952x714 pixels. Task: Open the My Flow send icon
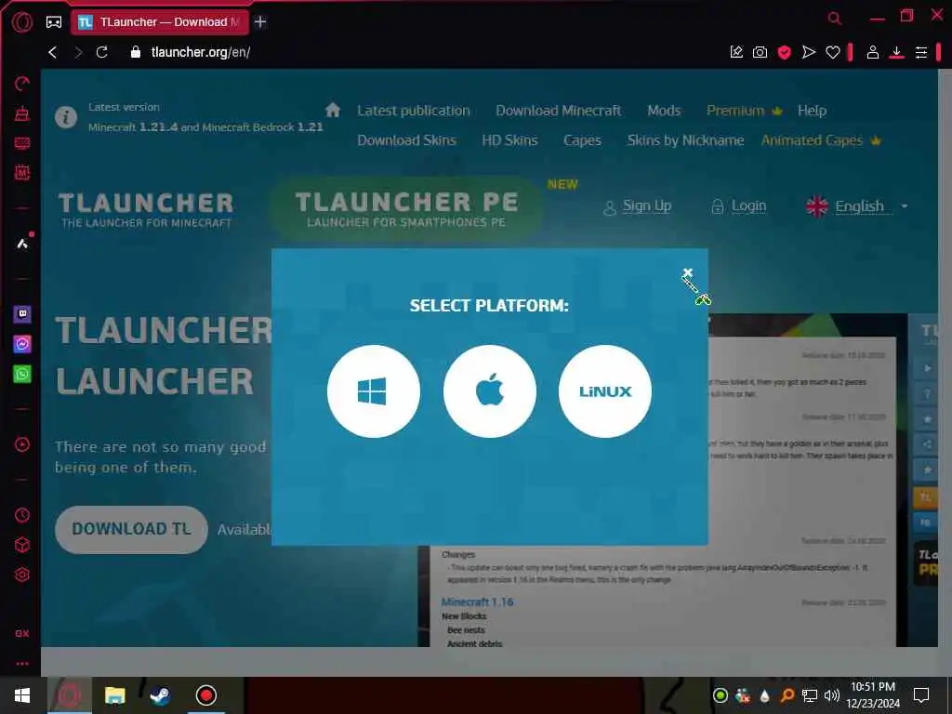808,52
